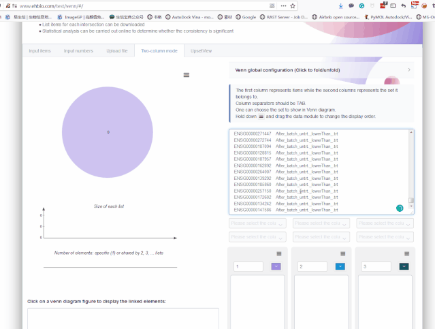This screenshot has height=329, width=435.
Task: Open browser downloads arrow icon
Action: [x=341, y=6]
